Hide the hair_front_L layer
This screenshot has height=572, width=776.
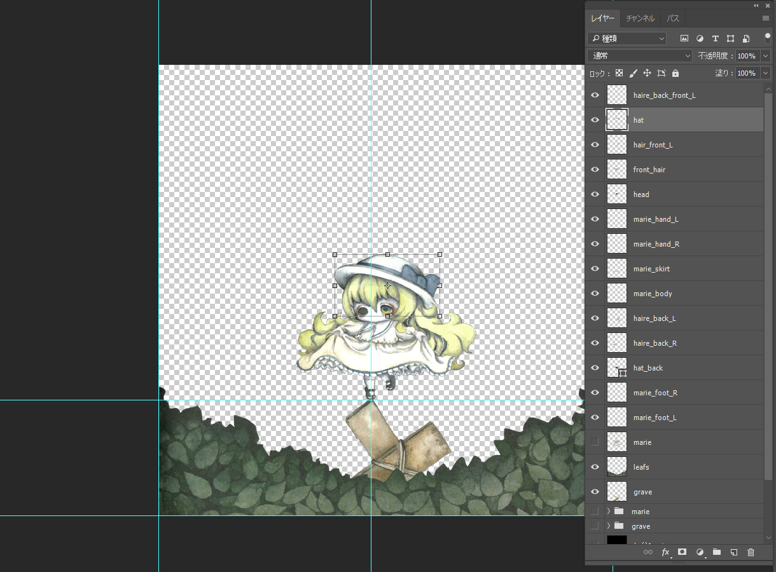point(595,145)
